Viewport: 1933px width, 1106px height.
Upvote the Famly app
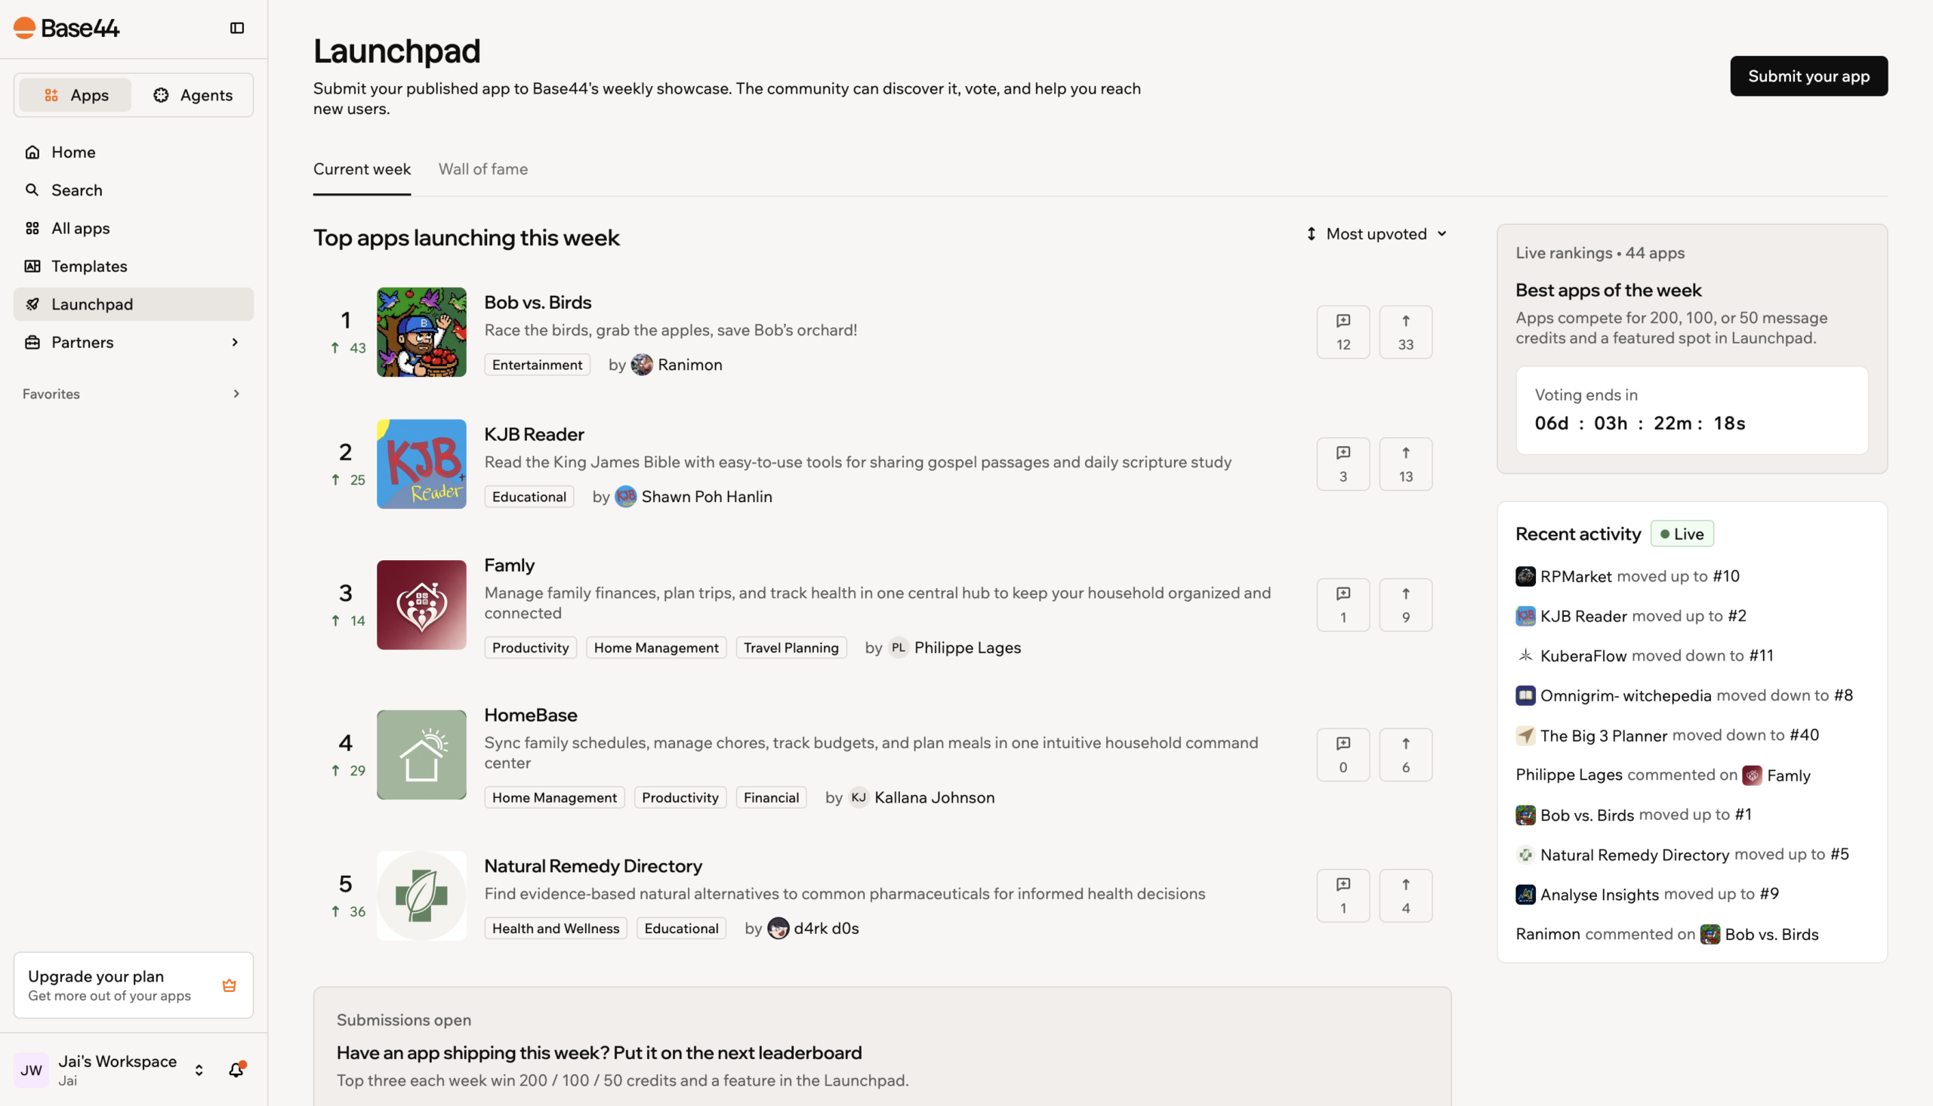(x=1406, y=605)
